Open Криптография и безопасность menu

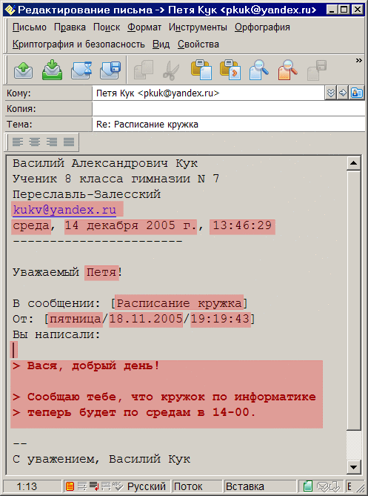pyautogui.click(x=78, y=44)
